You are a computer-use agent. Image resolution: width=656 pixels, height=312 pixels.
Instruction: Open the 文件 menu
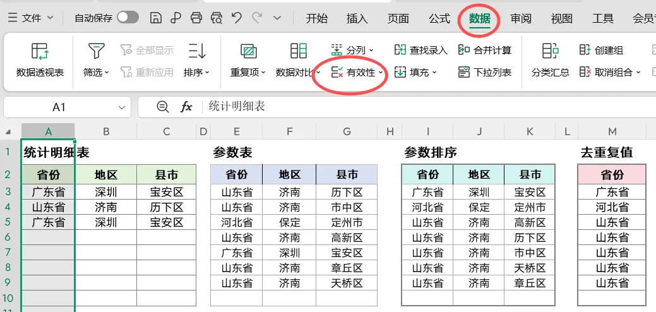click(31, 18)
